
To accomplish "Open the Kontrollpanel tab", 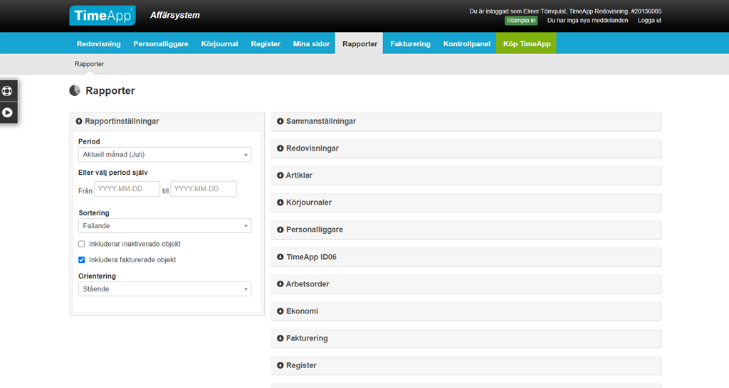I will coord(466,43).
